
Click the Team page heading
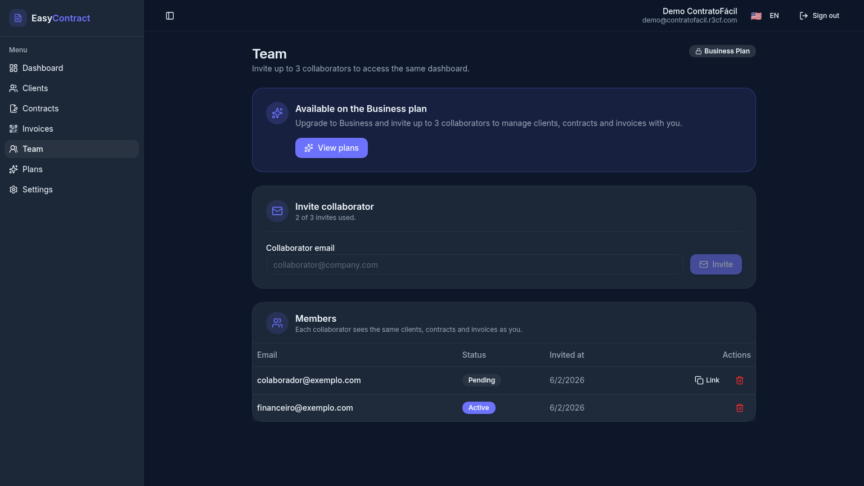pyautogui.click(x=269, y=54)
